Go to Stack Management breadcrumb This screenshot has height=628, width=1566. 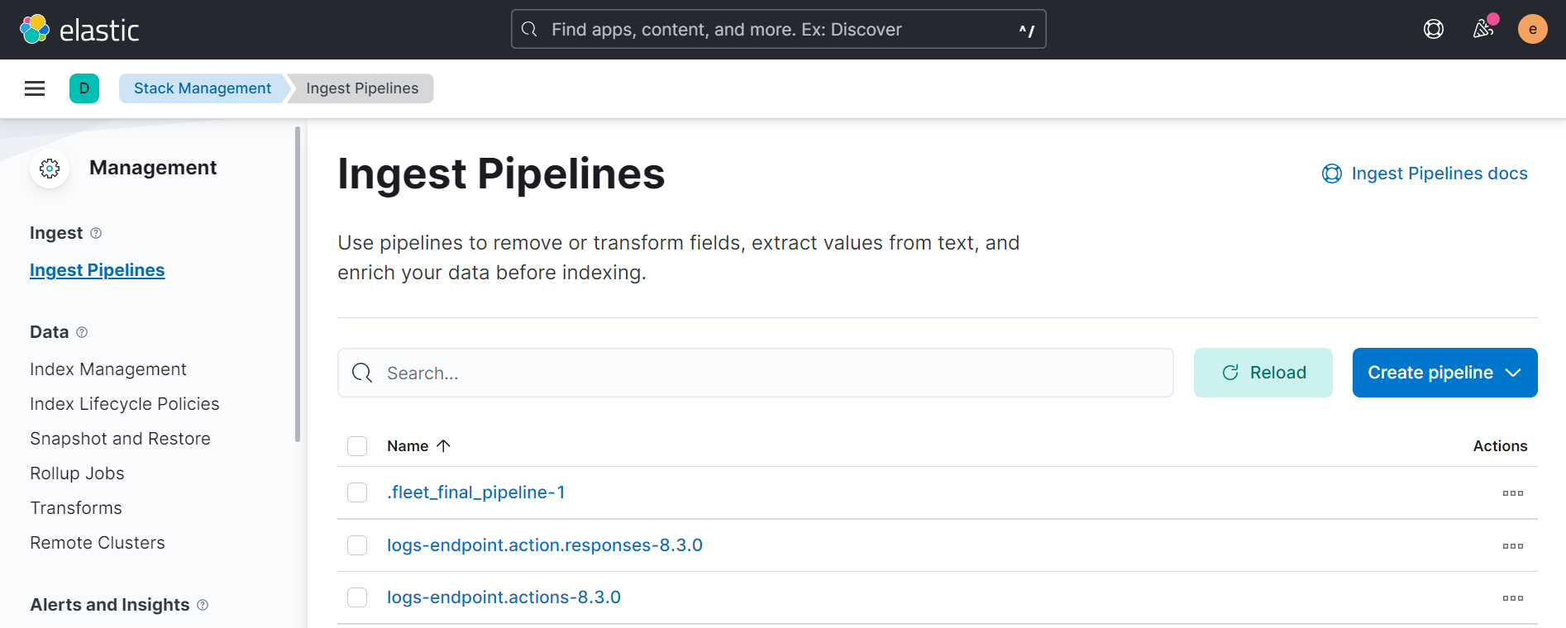pos(203,88)
